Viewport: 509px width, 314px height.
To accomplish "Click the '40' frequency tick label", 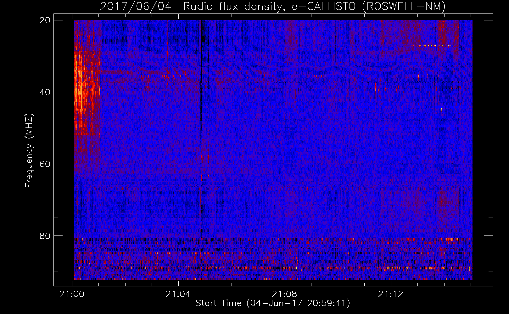I will pos(45,92).
